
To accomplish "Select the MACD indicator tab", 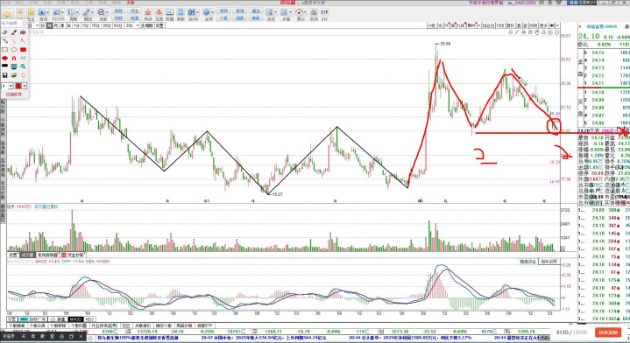I will [x=75, y=319].
